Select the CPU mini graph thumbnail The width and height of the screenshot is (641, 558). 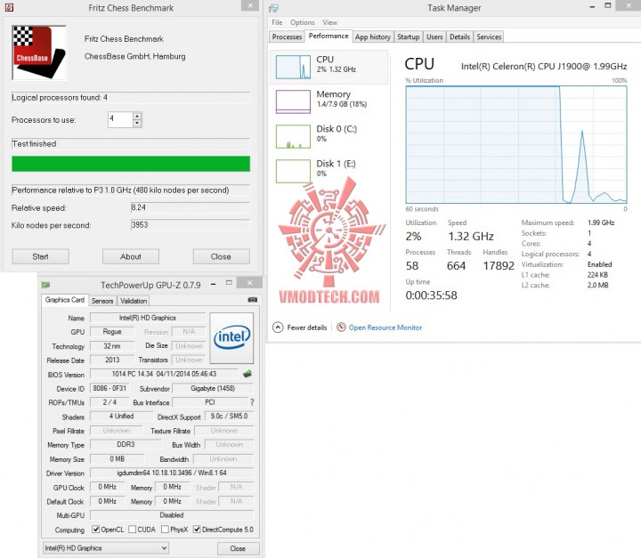pos(293,67)
